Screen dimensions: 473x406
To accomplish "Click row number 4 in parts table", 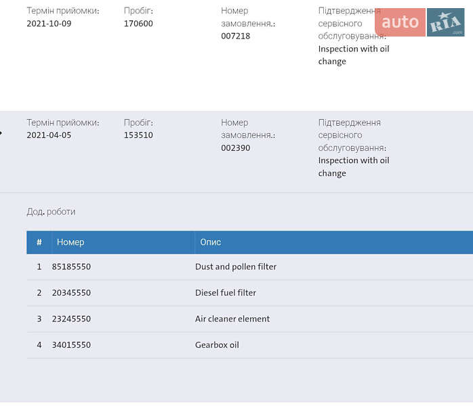I will coord(39,345).
